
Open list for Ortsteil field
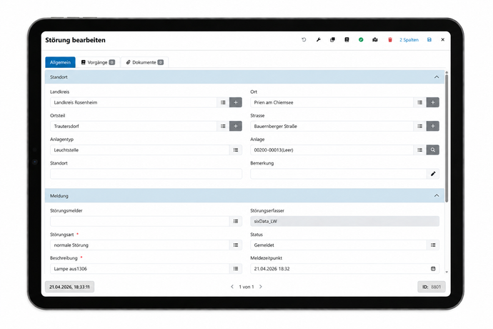coord(223,127)
